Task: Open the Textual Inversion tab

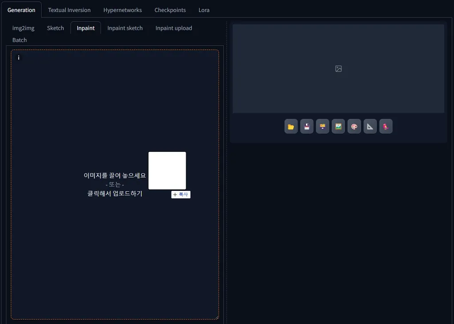Action: [x=69, y=10]
